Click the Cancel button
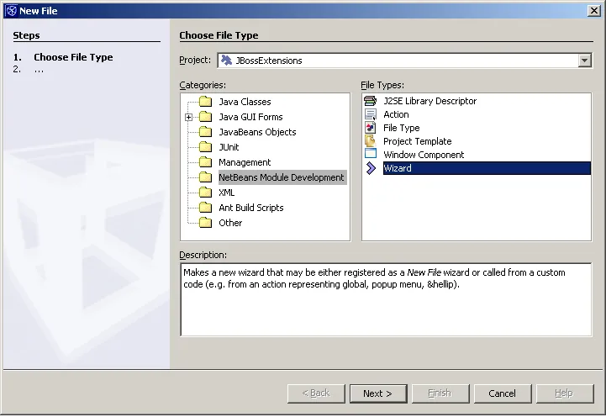 click(503, 393)
